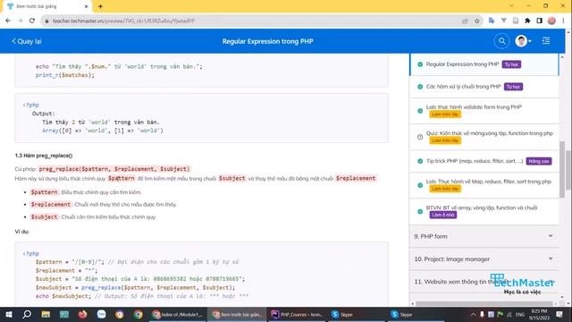Click the '$replacement' bullet term
Image resolution: width=572 pixels, height=322 pixels.
(x=51, y=205)
